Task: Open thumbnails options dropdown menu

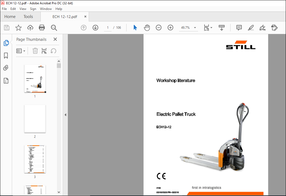Action: 21,51
